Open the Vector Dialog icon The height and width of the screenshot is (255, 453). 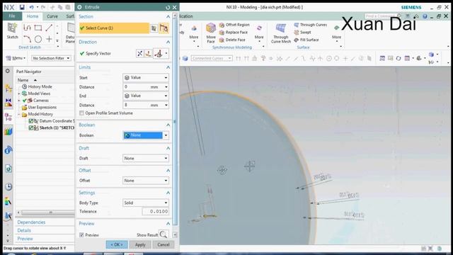(x=148, y=54)
